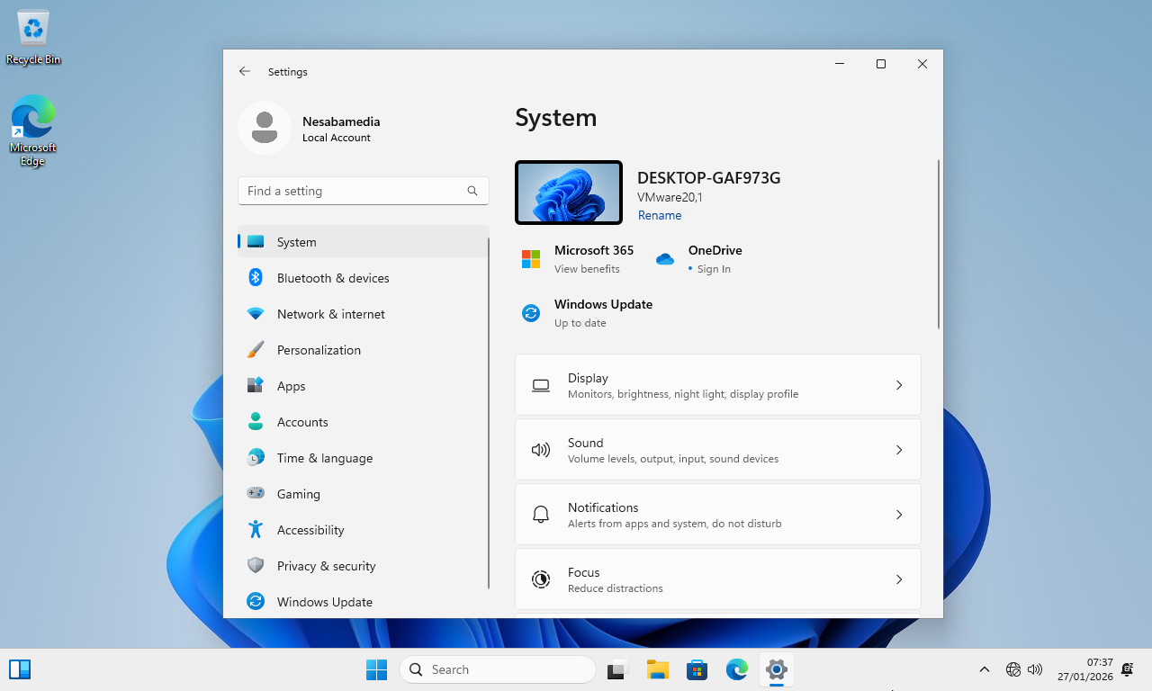
Task: Select the Personalization paintbrush icon
Action: pyautogui.click(x=256, y=350)
